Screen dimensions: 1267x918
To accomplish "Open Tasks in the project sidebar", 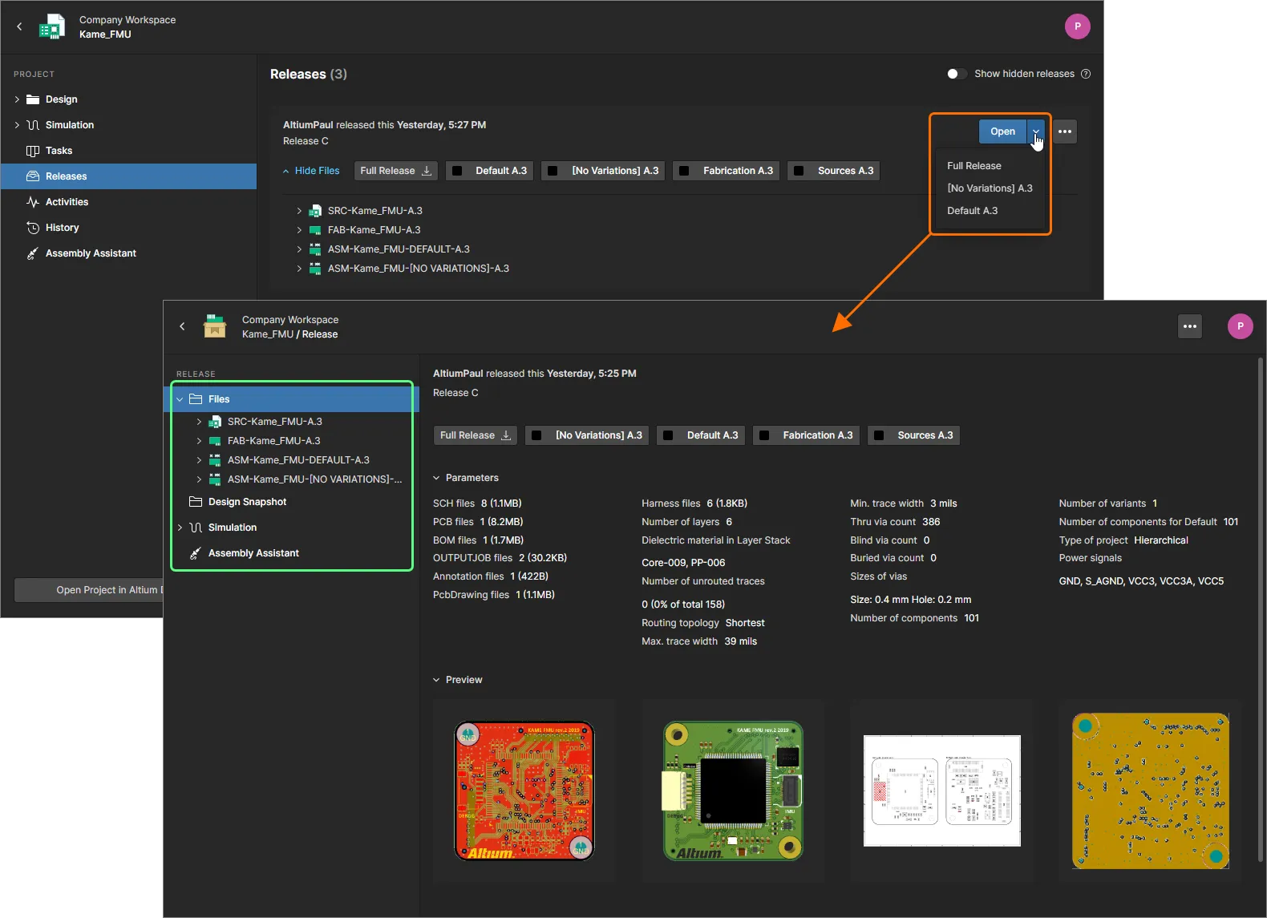I will click(x=59, y=151).
